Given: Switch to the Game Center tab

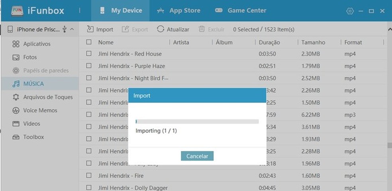Looking at the screenshot, I should point(241,11).
